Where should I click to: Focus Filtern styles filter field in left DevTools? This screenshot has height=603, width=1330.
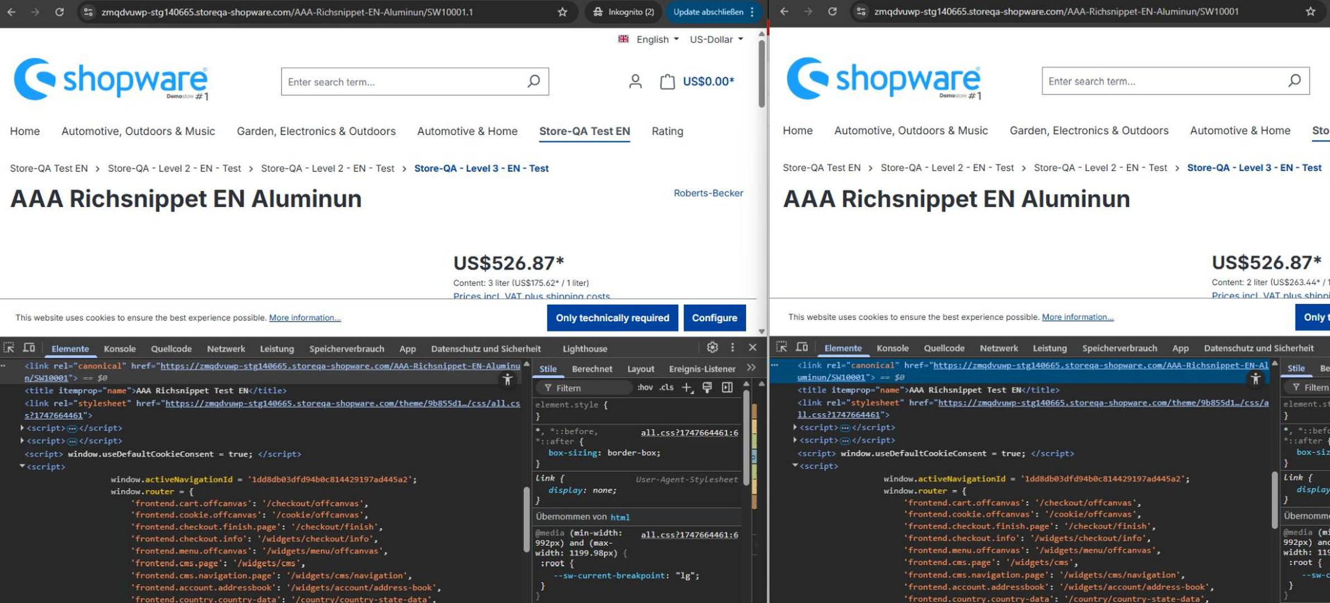pyautogui.click(x=584, y=387)
